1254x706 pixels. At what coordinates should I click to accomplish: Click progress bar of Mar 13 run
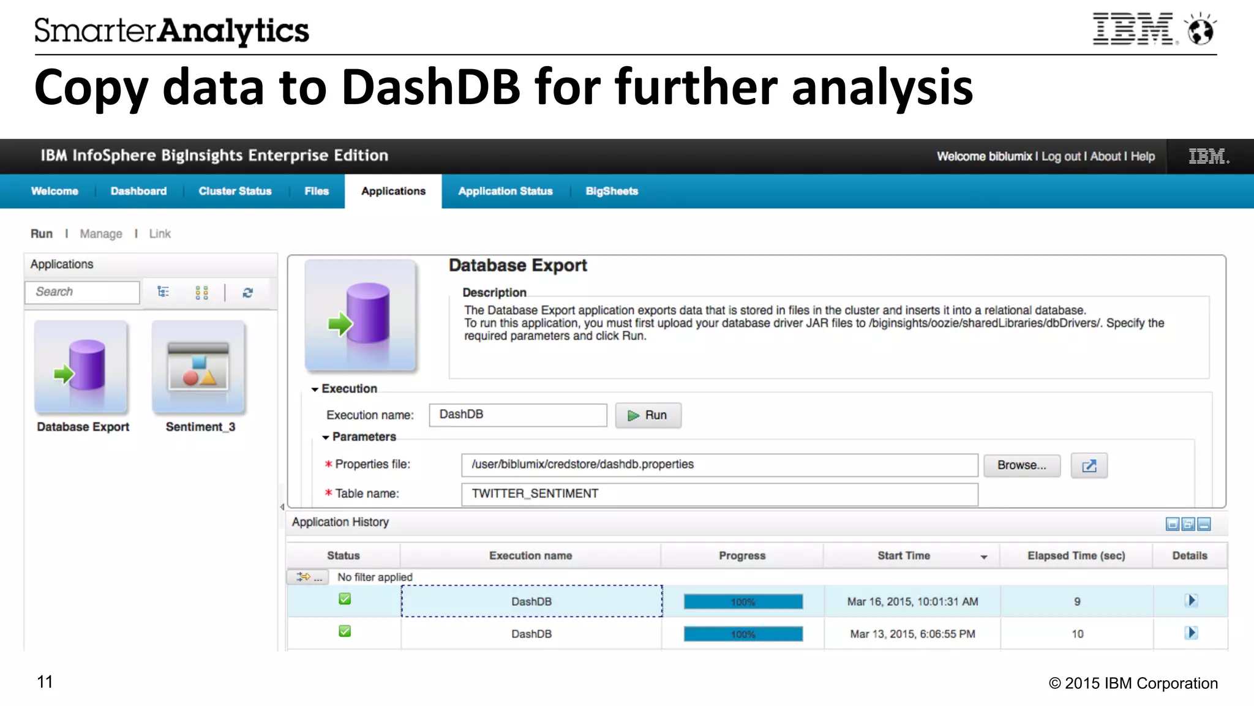pos(743,634)
